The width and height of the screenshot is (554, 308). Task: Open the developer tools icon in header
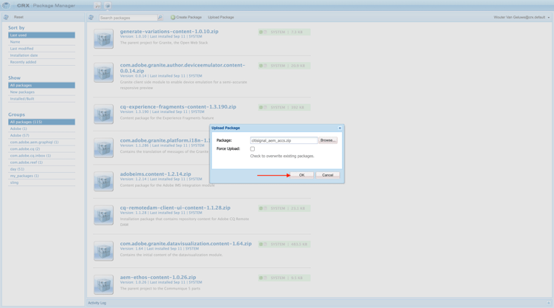98,6
